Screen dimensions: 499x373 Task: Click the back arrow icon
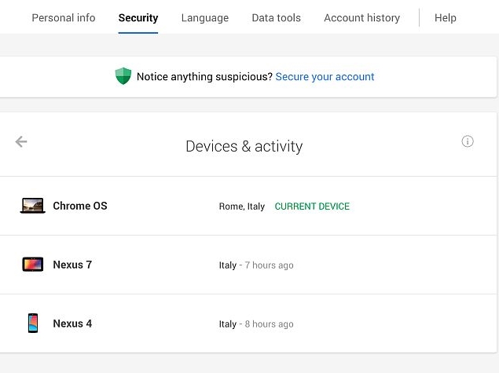click(x=21, y=141)
